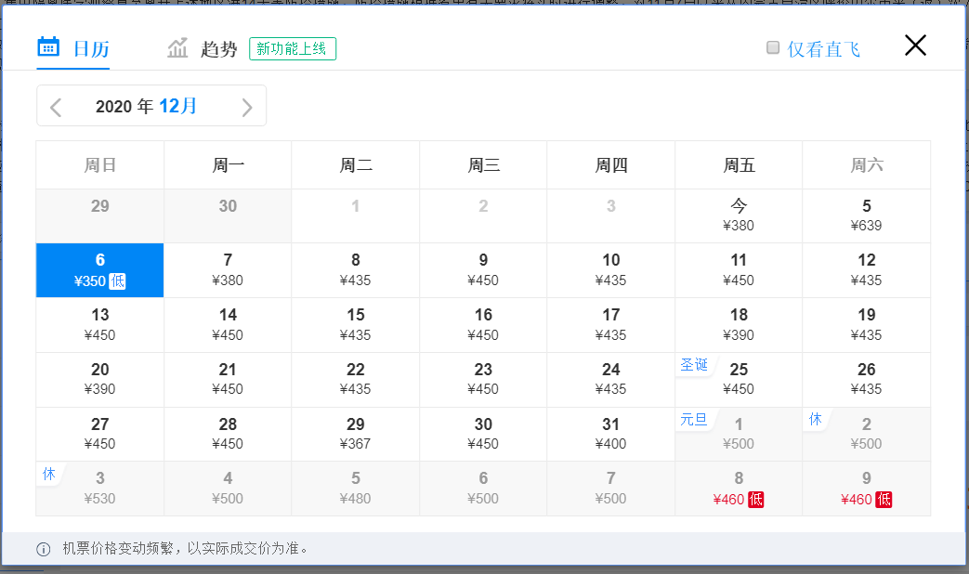Click the disabled November 30 cell
The image size is (969, 574).
[x=228, y=215]
